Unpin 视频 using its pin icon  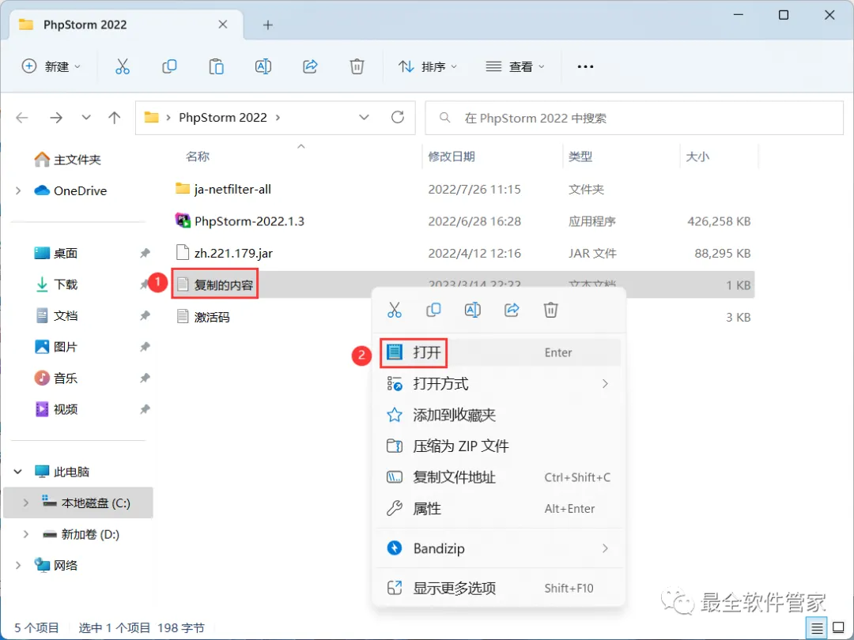tap(145, 409)
